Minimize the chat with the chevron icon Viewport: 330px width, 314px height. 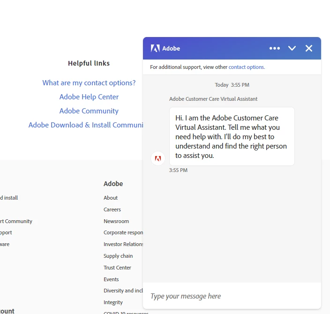click(x=292, y=48)
